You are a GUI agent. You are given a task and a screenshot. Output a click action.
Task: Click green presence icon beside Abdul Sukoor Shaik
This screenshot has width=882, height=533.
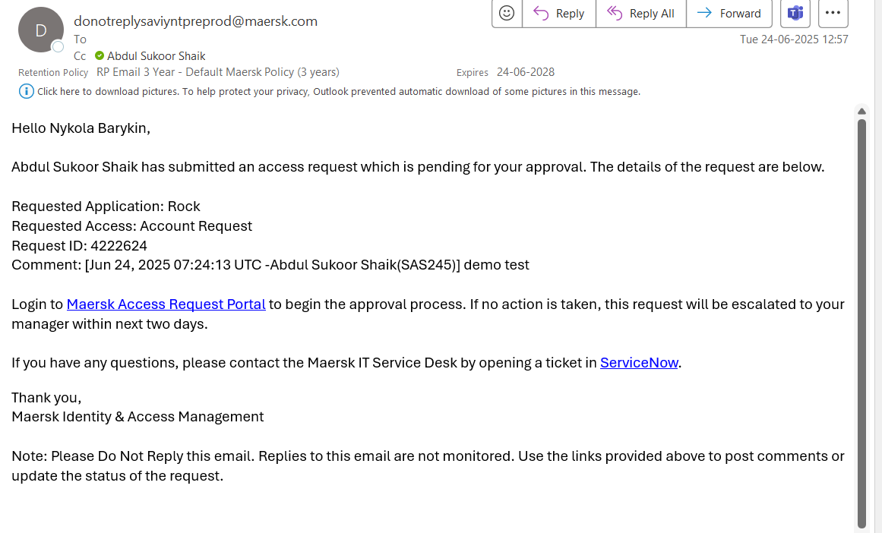100,55
